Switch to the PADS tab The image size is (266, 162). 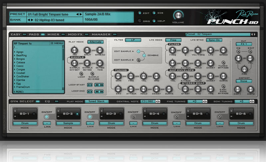37,35
